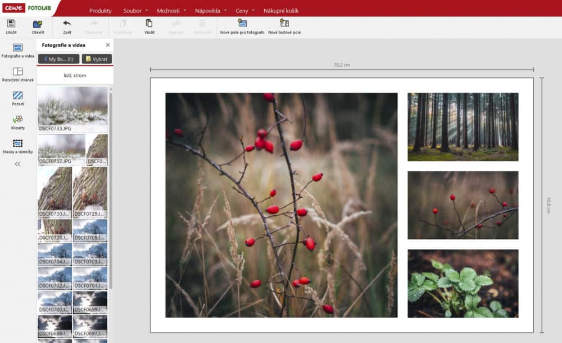The image size is (562, 343).
Task: Expand the Soubor menu dropdown
Action: coord(136,11)
